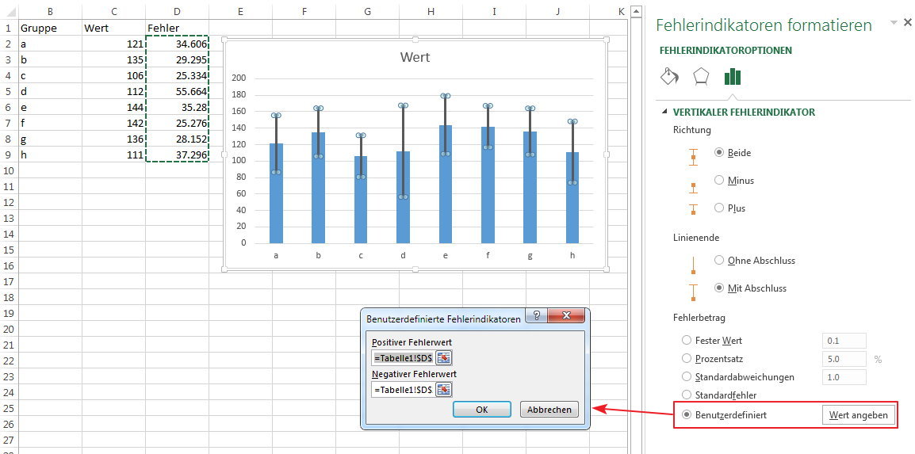Click the 200 label on the vertical axis
This screenshot has height=454, width=915.
pos(239,78)
